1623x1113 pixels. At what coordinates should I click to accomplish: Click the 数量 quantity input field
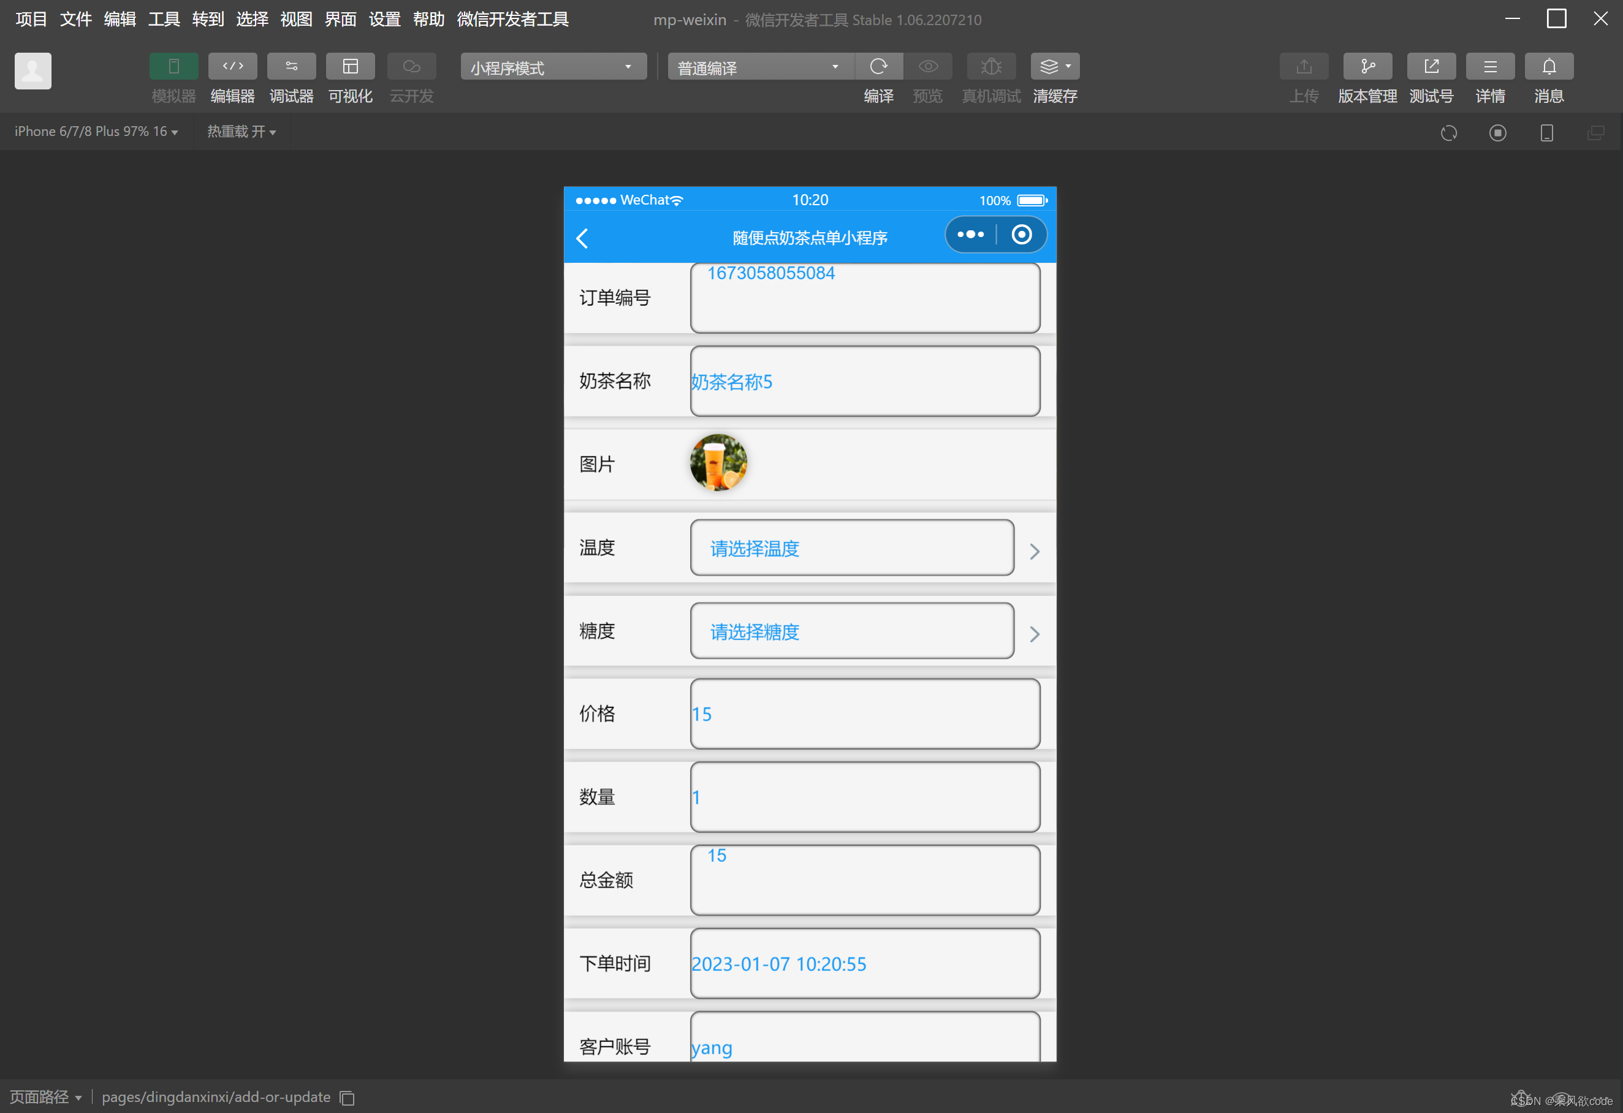[x=865, y=797]
